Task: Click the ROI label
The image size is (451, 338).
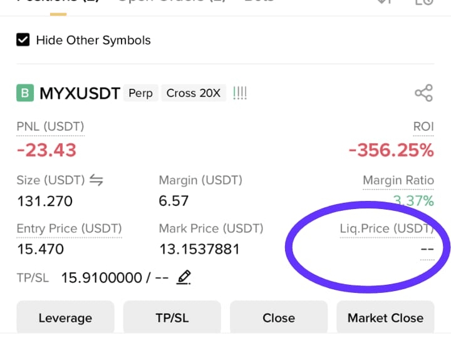Action: pyautogui.click(x=423, y=126)
